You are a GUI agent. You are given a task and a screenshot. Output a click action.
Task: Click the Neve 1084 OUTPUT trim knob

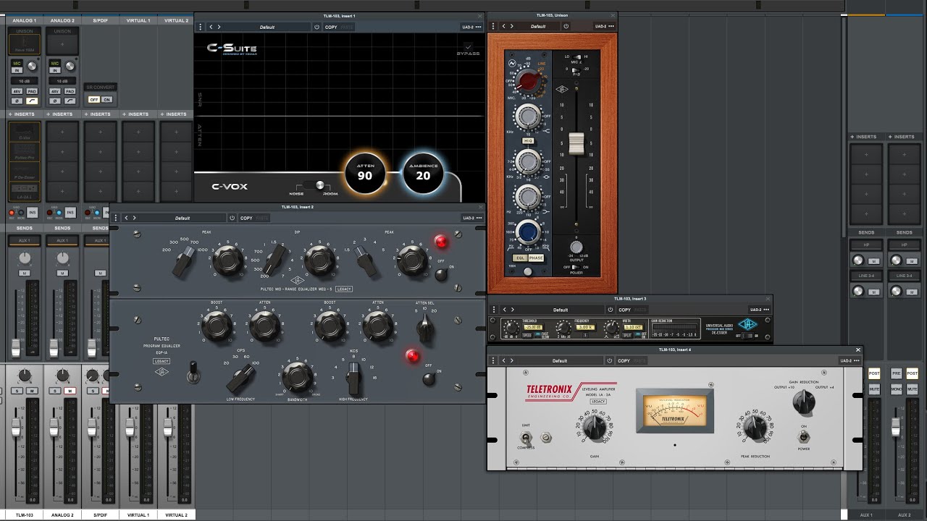pos(576,246)
